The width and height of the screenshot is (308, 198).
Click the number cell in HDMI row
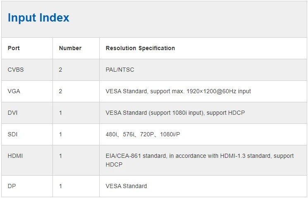pyautogui.click(x=61, y=156)
